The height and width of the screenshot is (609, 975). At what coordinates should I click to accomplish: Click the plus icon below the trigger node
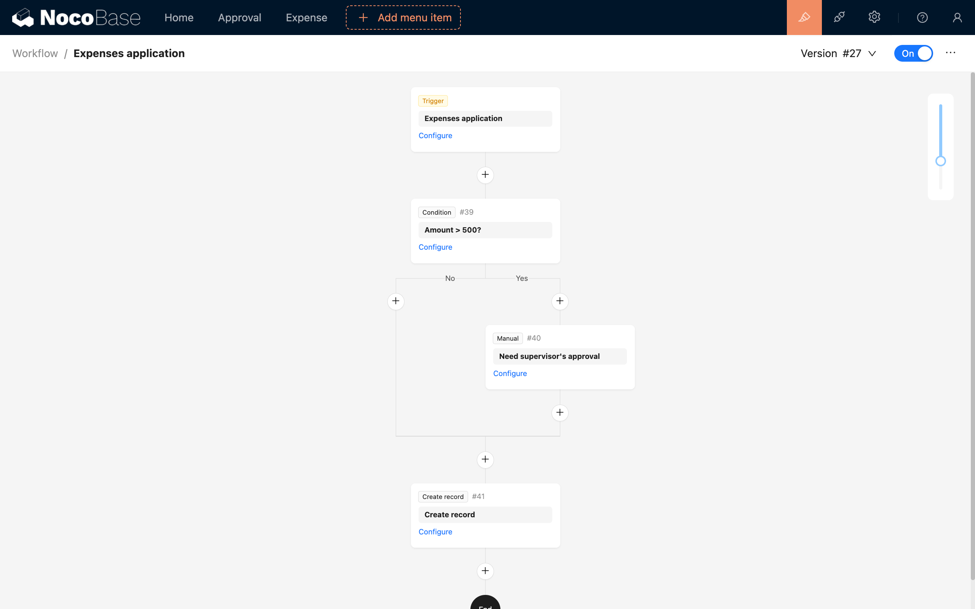[x=485, y=175]
